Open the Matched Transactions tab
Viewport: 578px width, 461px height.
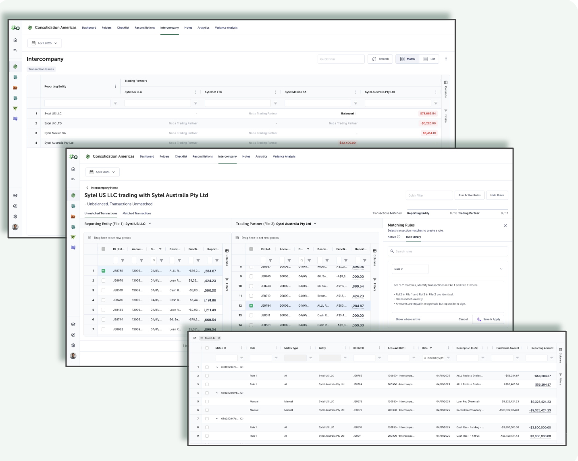tap(137, 214)
